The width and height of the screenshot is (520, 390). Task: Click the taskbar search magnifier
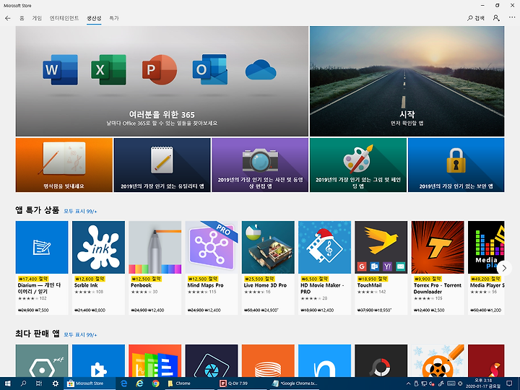[23, 383]
